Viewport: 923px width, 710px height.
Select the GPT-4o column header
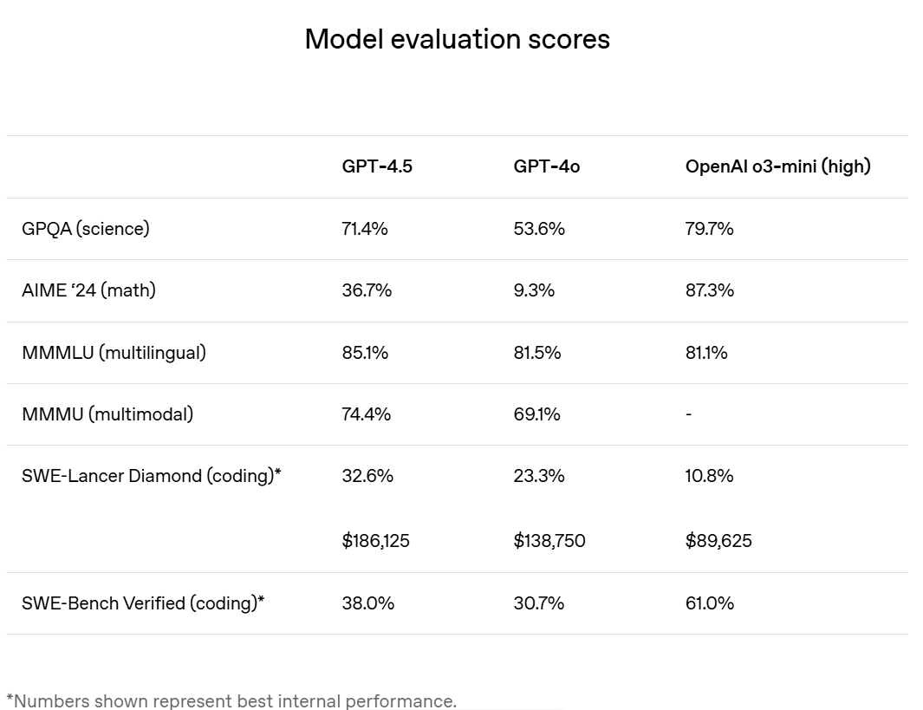(546, 166)
